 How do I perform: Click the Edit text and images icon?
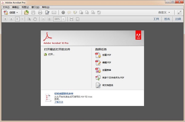(47, 13)
